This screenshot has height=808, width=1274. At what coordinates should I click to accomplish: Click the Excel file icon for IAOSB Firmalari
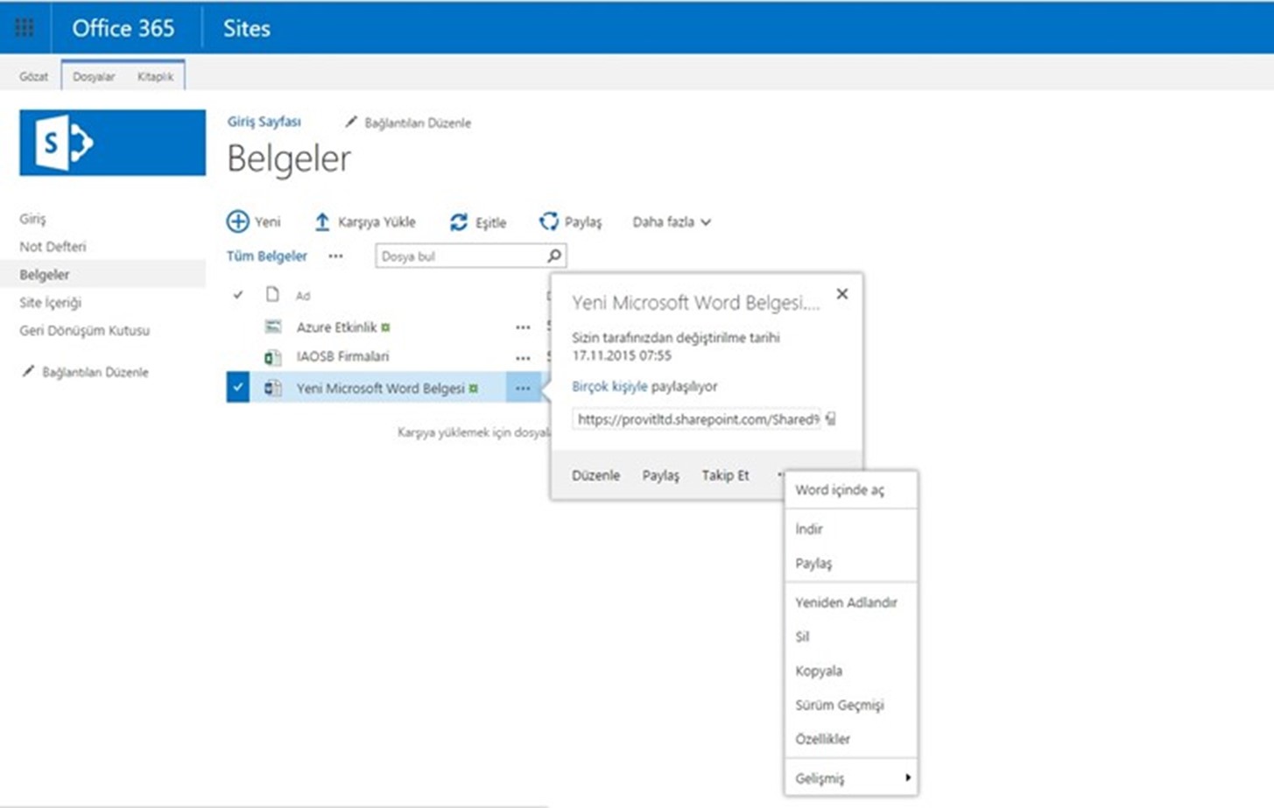click(273, 357)
